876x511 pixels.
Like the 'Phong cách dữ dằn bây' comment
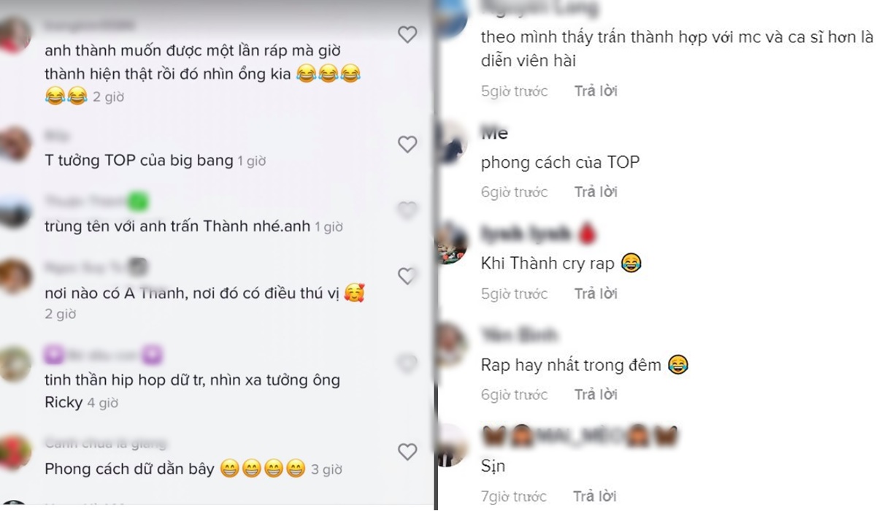coord(407,452)
